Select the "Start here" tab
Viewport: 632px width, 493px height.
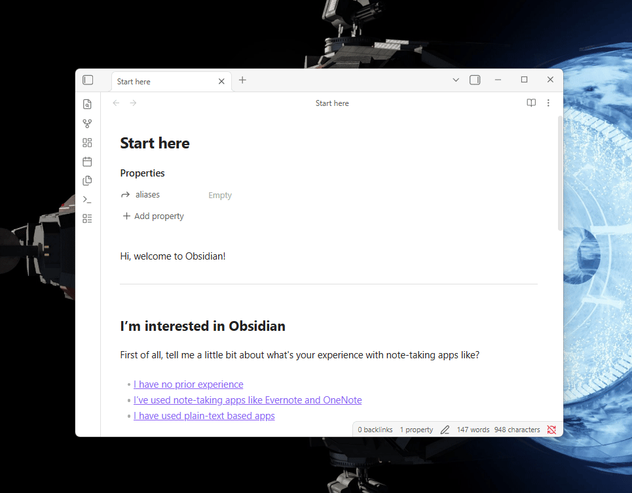[163, 81]
